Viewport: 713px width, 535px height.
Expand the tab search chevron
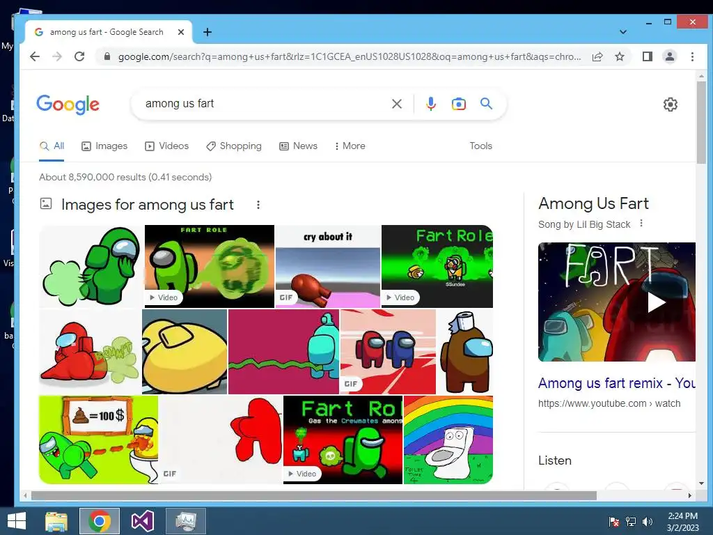623,32
